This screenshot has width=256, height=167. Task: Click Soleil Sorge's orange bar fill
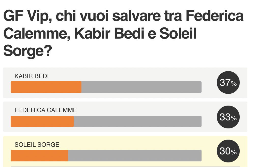39,156
